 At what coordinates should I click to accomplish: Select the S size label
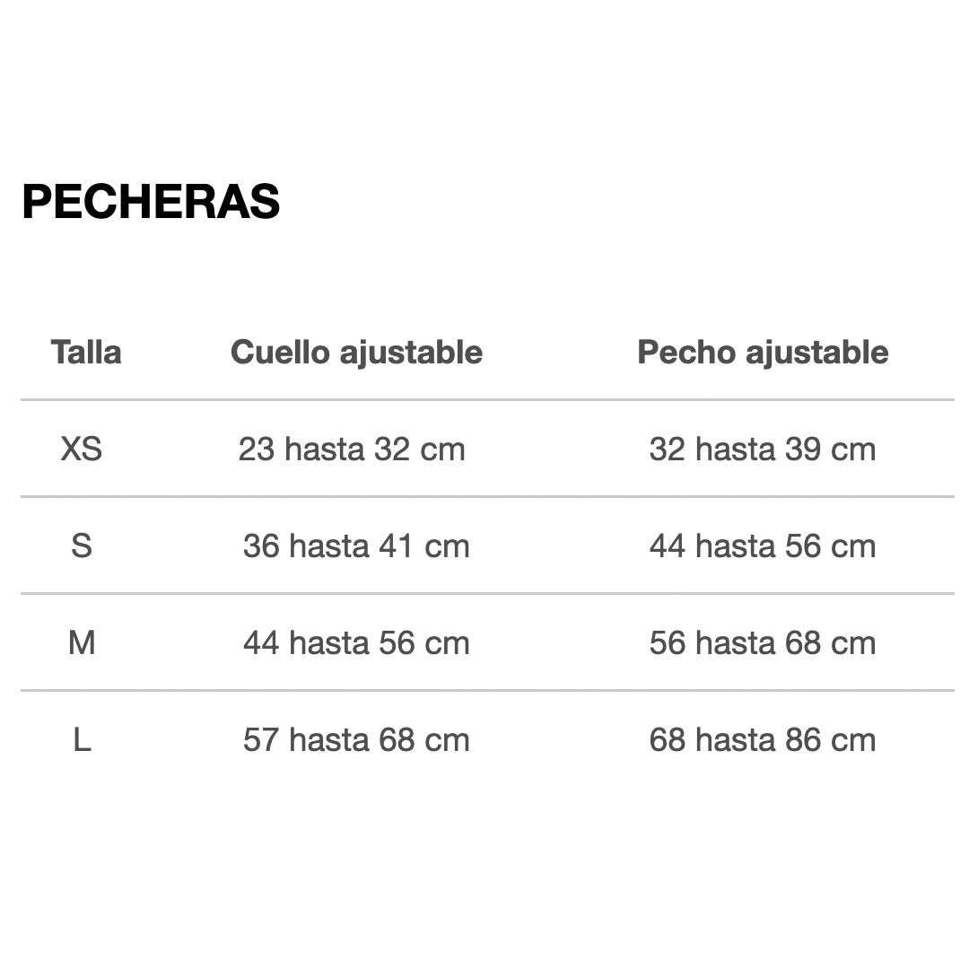point(82,546)
